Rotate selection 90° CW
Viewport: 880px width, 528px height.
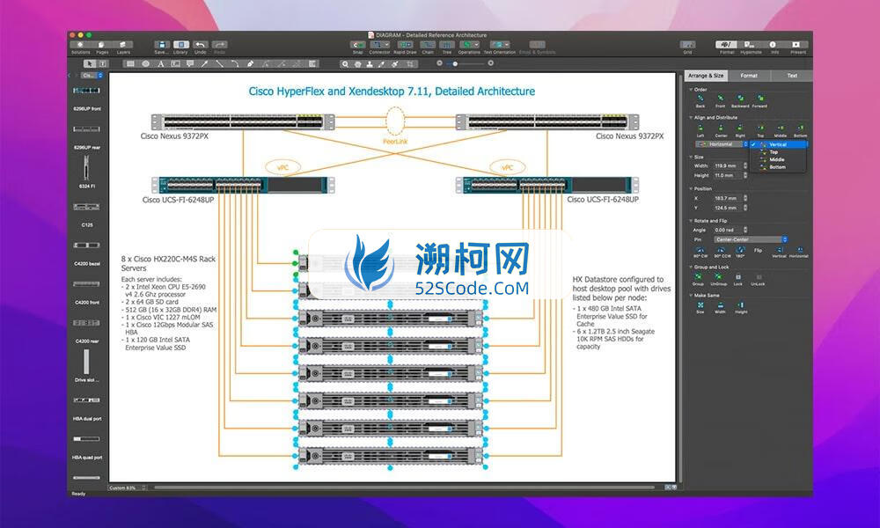700,250
